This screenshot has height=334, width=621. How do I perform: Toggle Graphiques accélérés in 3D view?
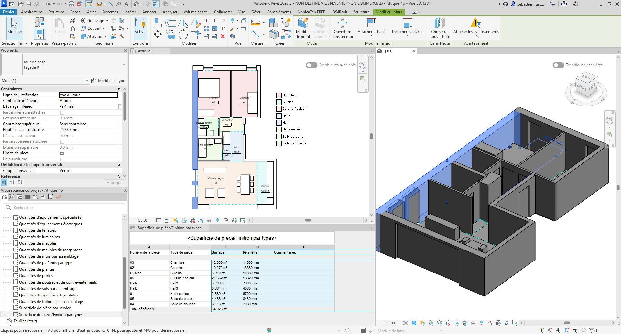point(558,65)
